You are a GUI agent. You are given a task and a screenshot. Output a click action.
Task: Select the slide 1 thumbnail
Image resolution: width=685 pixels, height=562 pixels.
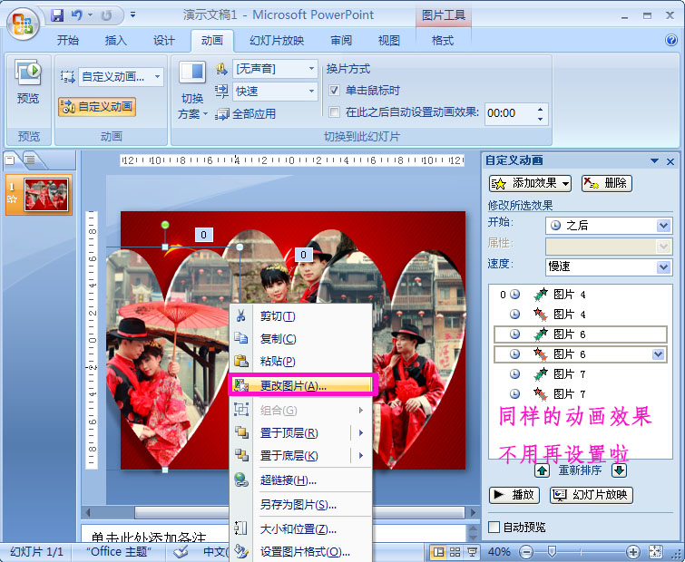[46, 195]
